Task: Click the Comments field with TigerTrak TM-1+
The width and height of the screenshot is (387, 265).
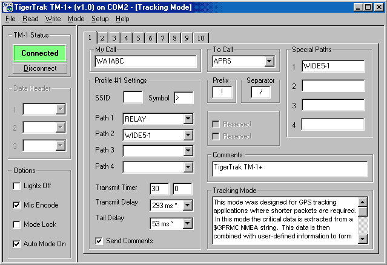Action: pos(289,169)
